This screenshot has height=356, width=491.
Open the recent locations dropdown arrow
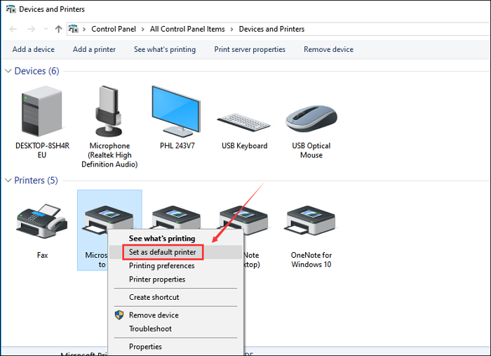click(46, 29)
